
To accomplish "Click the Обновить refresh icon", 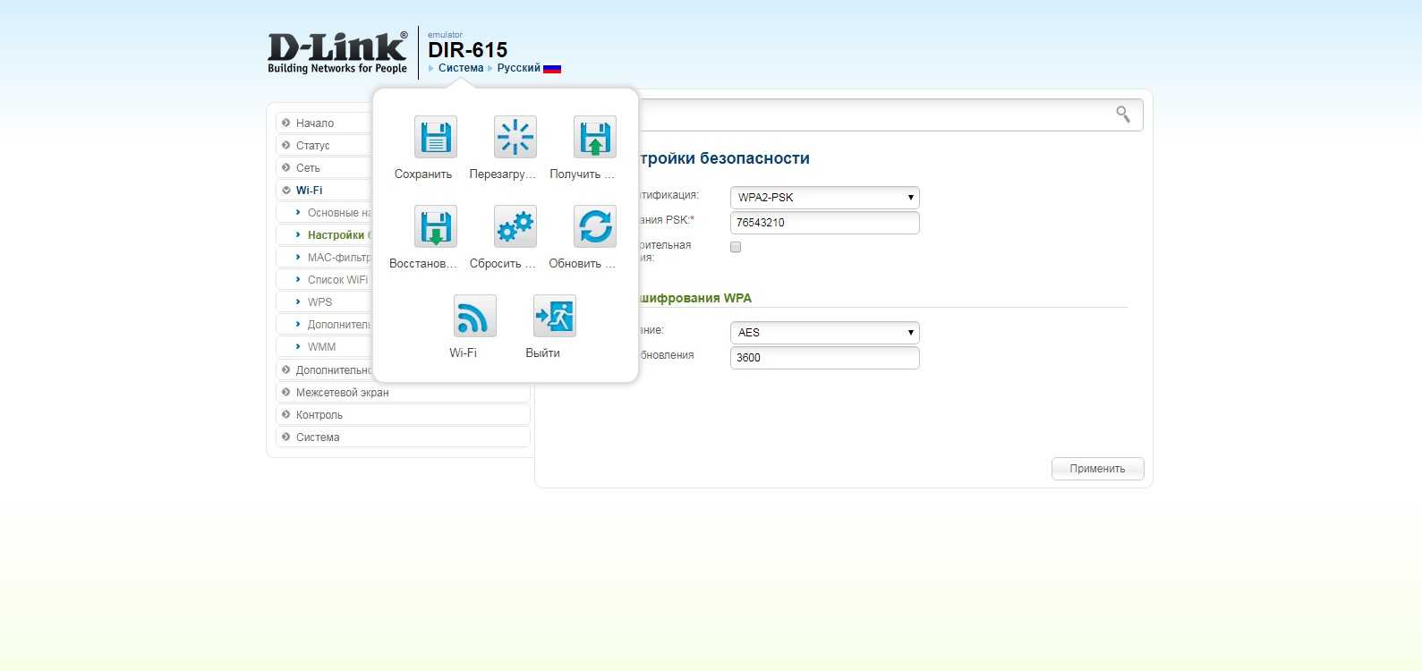I will pos(594,227).
